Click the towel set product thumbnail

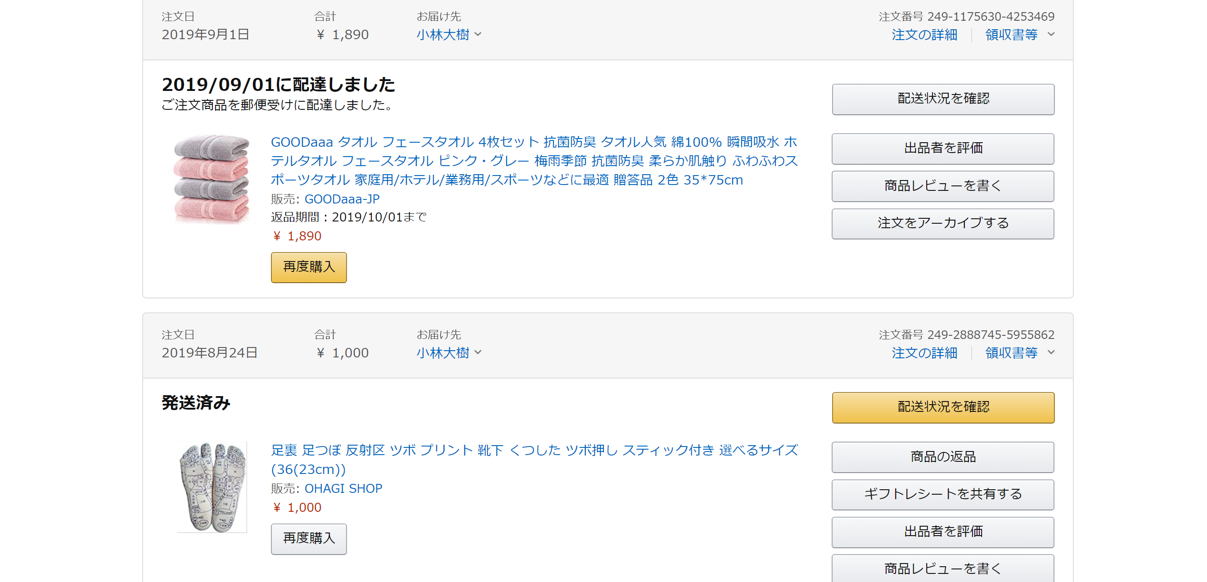(x=212, y=179)
